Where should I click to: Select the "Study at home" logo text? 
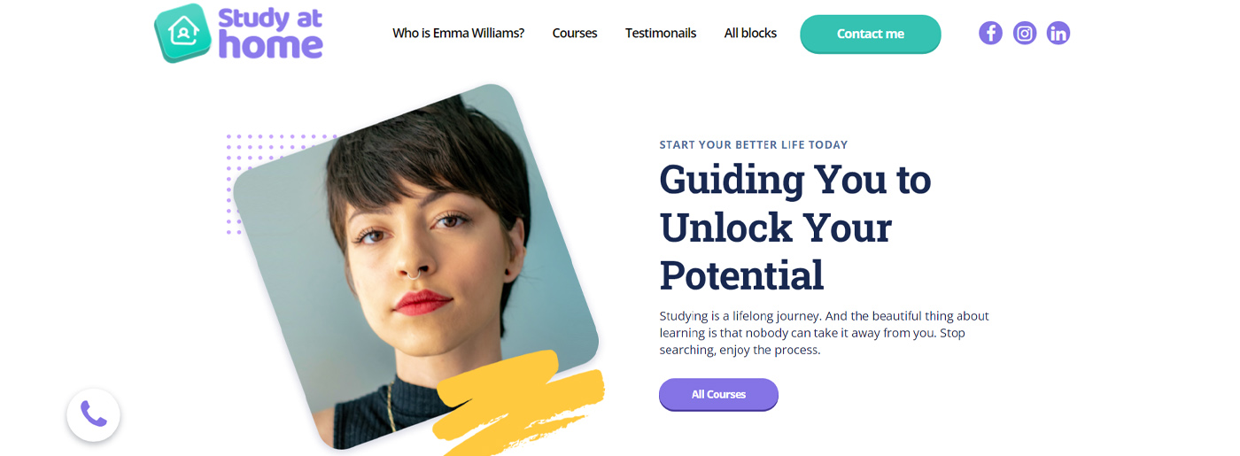(270, 33)
